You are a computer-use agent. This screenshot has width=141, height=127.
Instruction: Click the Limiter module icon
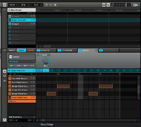click(x=11, y=57)
